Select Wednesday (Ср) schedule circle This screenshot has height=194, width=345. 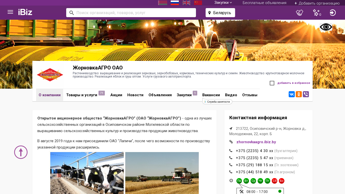tap(253, 181)
